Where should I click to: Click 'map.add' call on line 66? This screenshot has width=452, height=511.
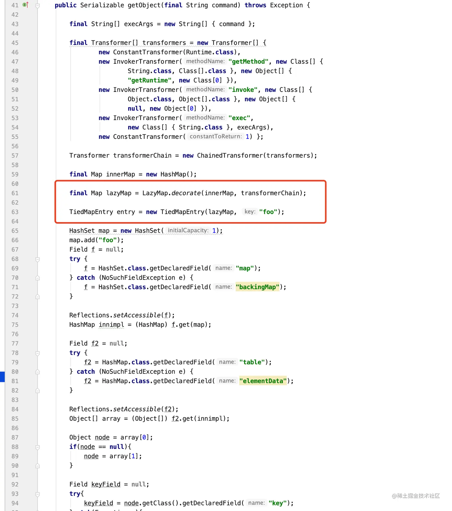tap(82, 240)
